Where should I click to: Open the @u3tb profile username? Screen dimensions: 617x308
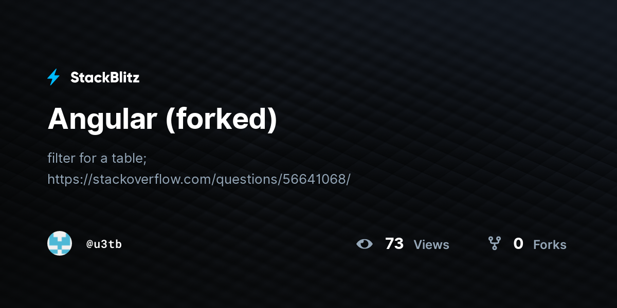104,244
